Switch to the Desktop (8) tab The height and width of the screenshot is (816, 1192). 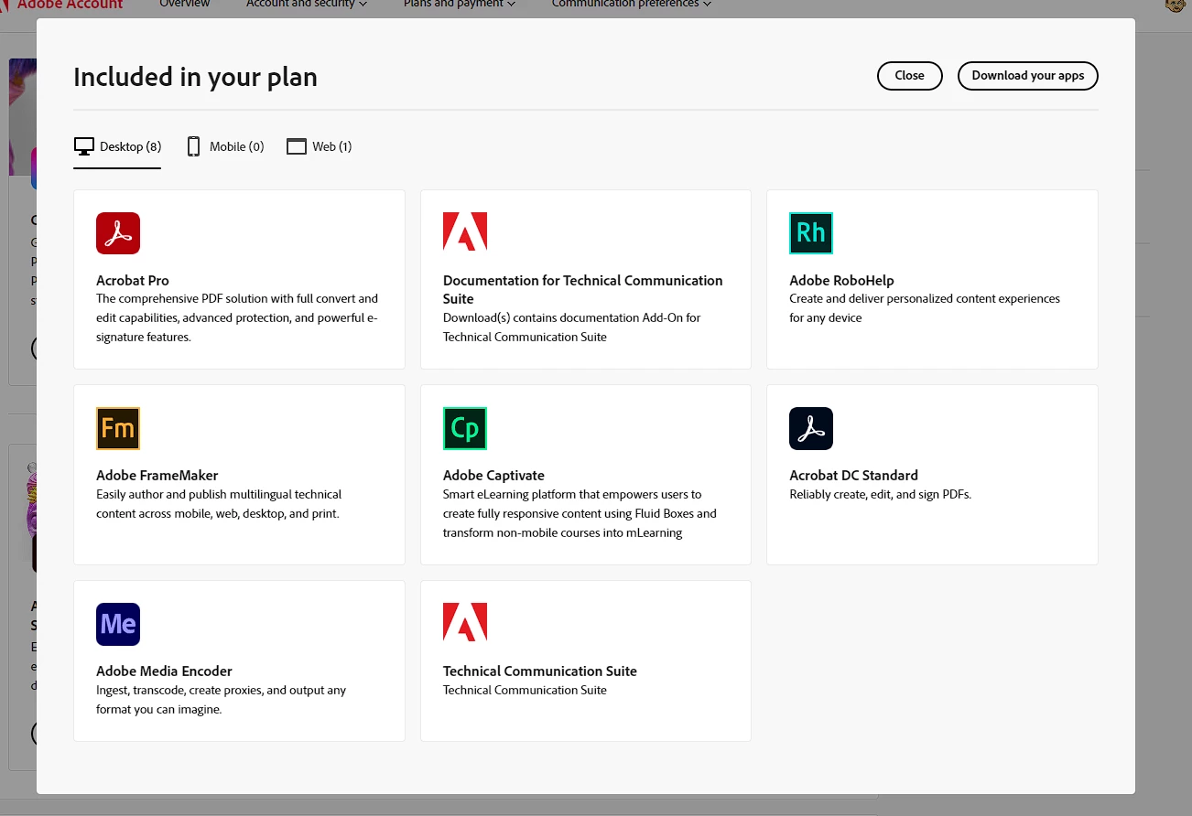[117, 146]
